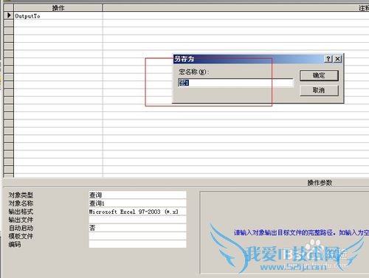Image resolution: width=369 pixels, height=278 pixels.
Task: Click the 操作 column header
Action: point(58,8)
